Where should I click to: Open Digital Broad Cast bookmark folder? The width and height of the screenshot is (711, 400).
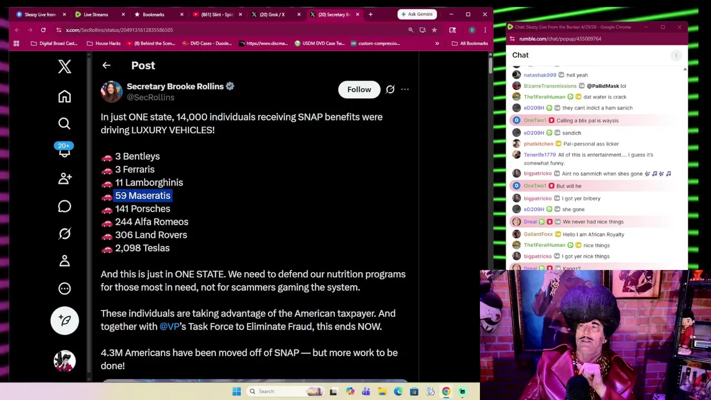click(54, 43)
